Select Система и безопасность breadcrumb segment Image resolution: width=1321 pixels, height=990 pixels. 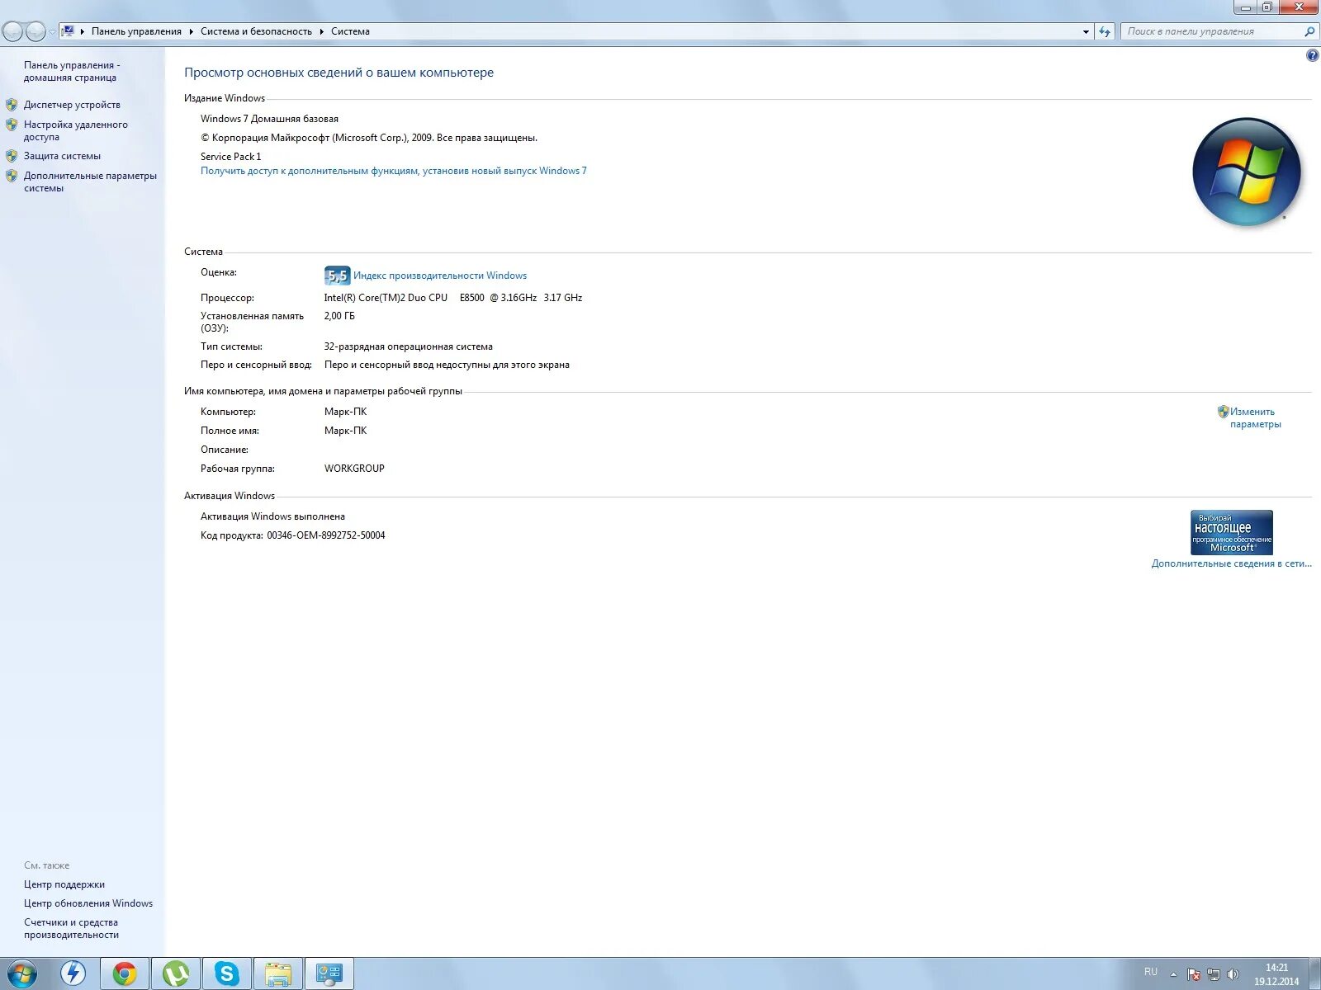(256, 31)
